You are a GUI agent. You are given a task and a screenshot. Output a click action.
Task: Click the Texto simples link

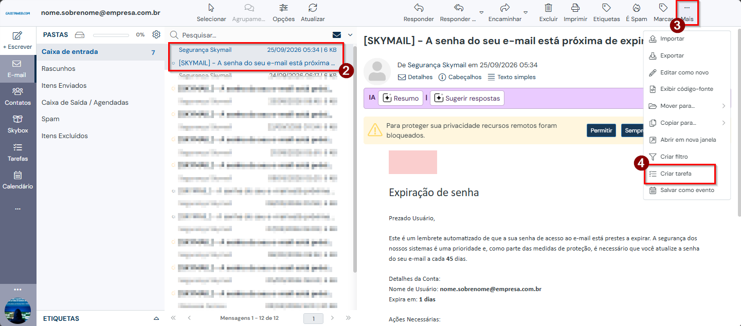[x=512, y=77]
